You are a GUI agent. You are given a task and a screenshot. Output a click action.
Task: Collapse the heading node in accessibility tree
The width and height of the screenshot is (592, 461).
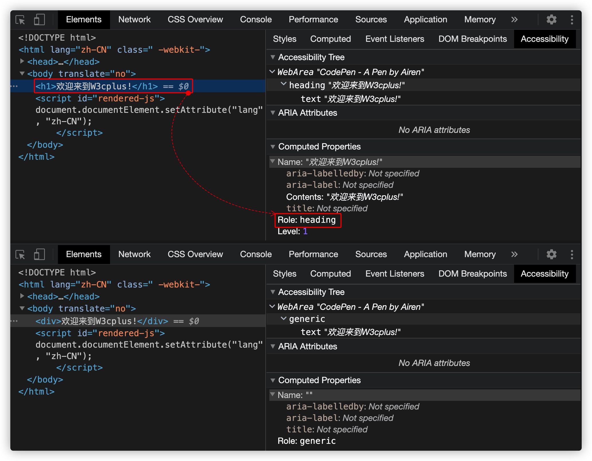pos(284,84)
